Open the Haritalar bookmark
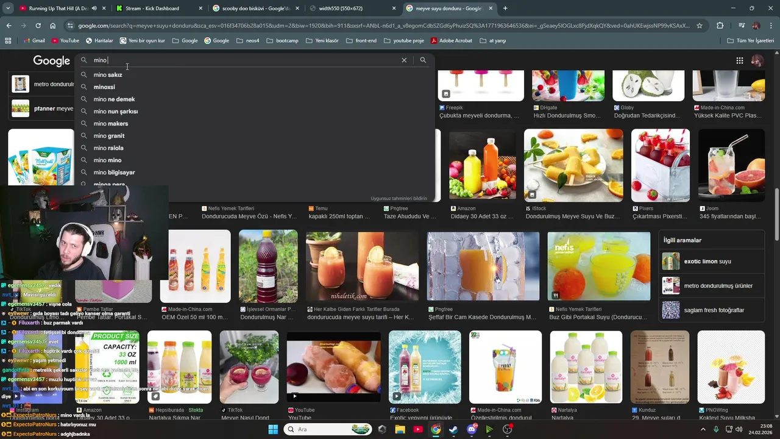 (99, 40)
